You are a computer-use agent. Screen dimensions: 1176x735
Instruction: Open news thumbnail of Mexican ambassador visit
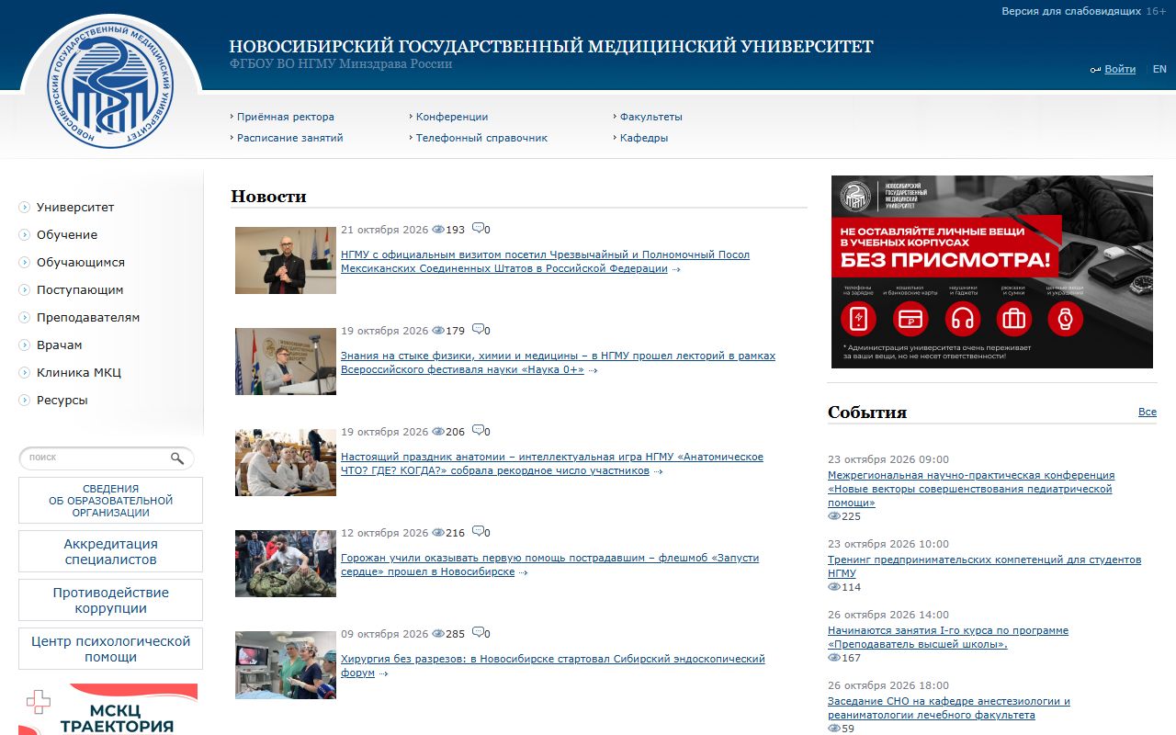click(286, 260)
